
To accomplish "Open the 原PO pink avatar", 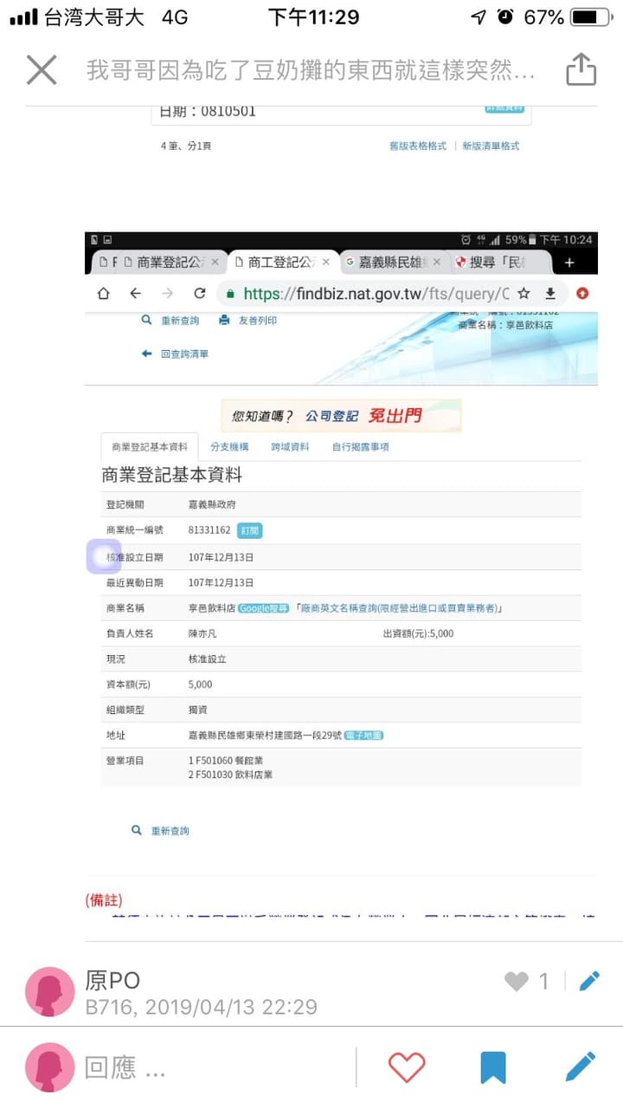I will [49, 991].
